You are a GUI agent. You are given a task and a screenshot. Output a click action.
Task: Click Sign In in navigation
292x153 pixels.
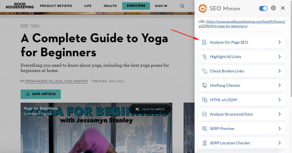click(161, 6)
